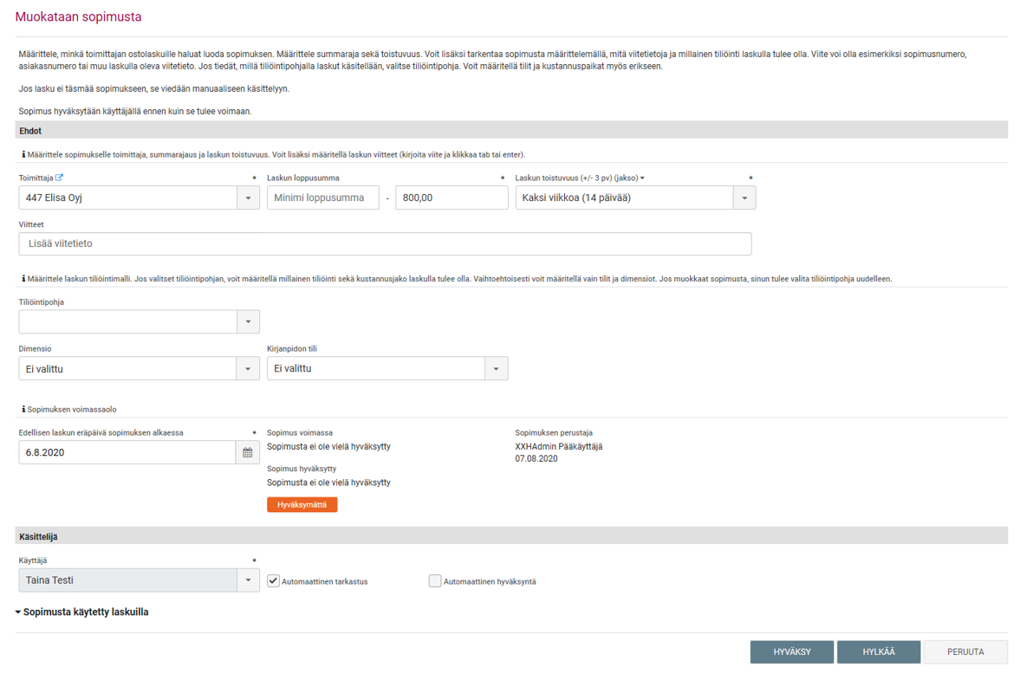Enable Automaattinen tarkastus checkbox

[274, 580]
